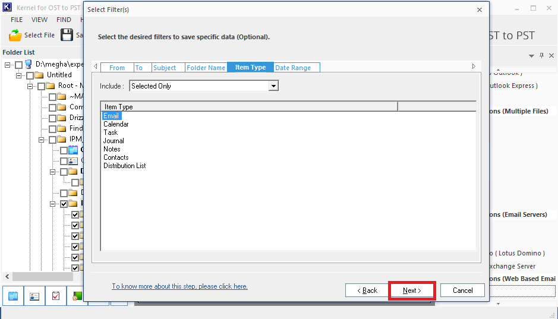Image resolution: width=558 pixels, height=319 pixels.
Task: Collapse the Untitled tree node
Action: 18,75
